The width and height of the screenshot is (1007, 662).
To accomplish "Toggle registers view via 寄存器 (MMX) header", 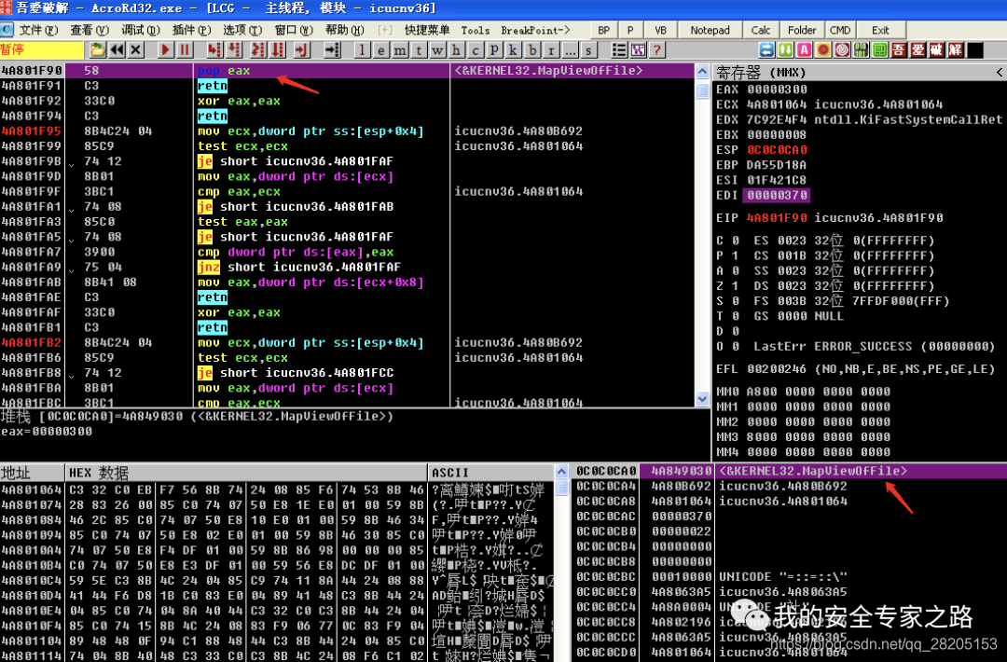I will [761, 72].
